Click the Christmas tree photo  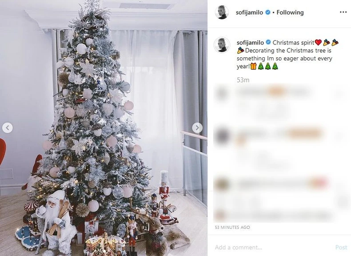(104, 128)
